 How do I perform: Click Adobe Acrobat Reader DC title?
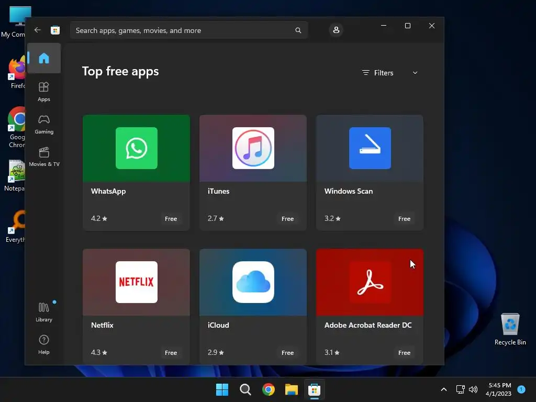coord(368,325)
